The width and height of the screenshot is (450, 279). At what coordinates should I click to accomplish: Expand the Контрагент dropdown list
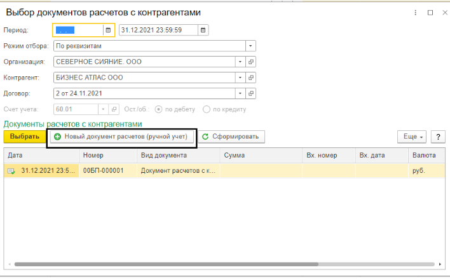(x=240, y=78)
